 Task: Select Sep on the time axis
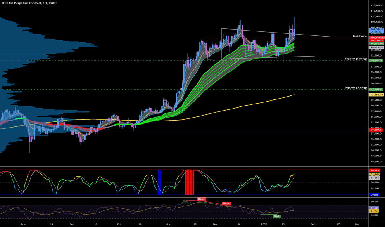point(72,224)
